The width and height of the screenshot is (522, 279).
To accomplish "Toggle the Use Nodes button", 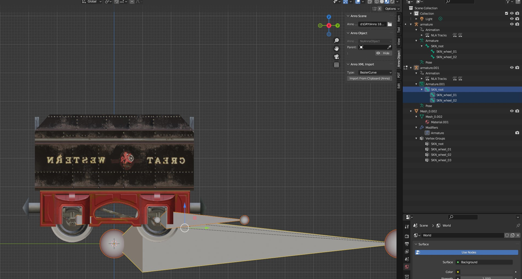I will (466, 252).
